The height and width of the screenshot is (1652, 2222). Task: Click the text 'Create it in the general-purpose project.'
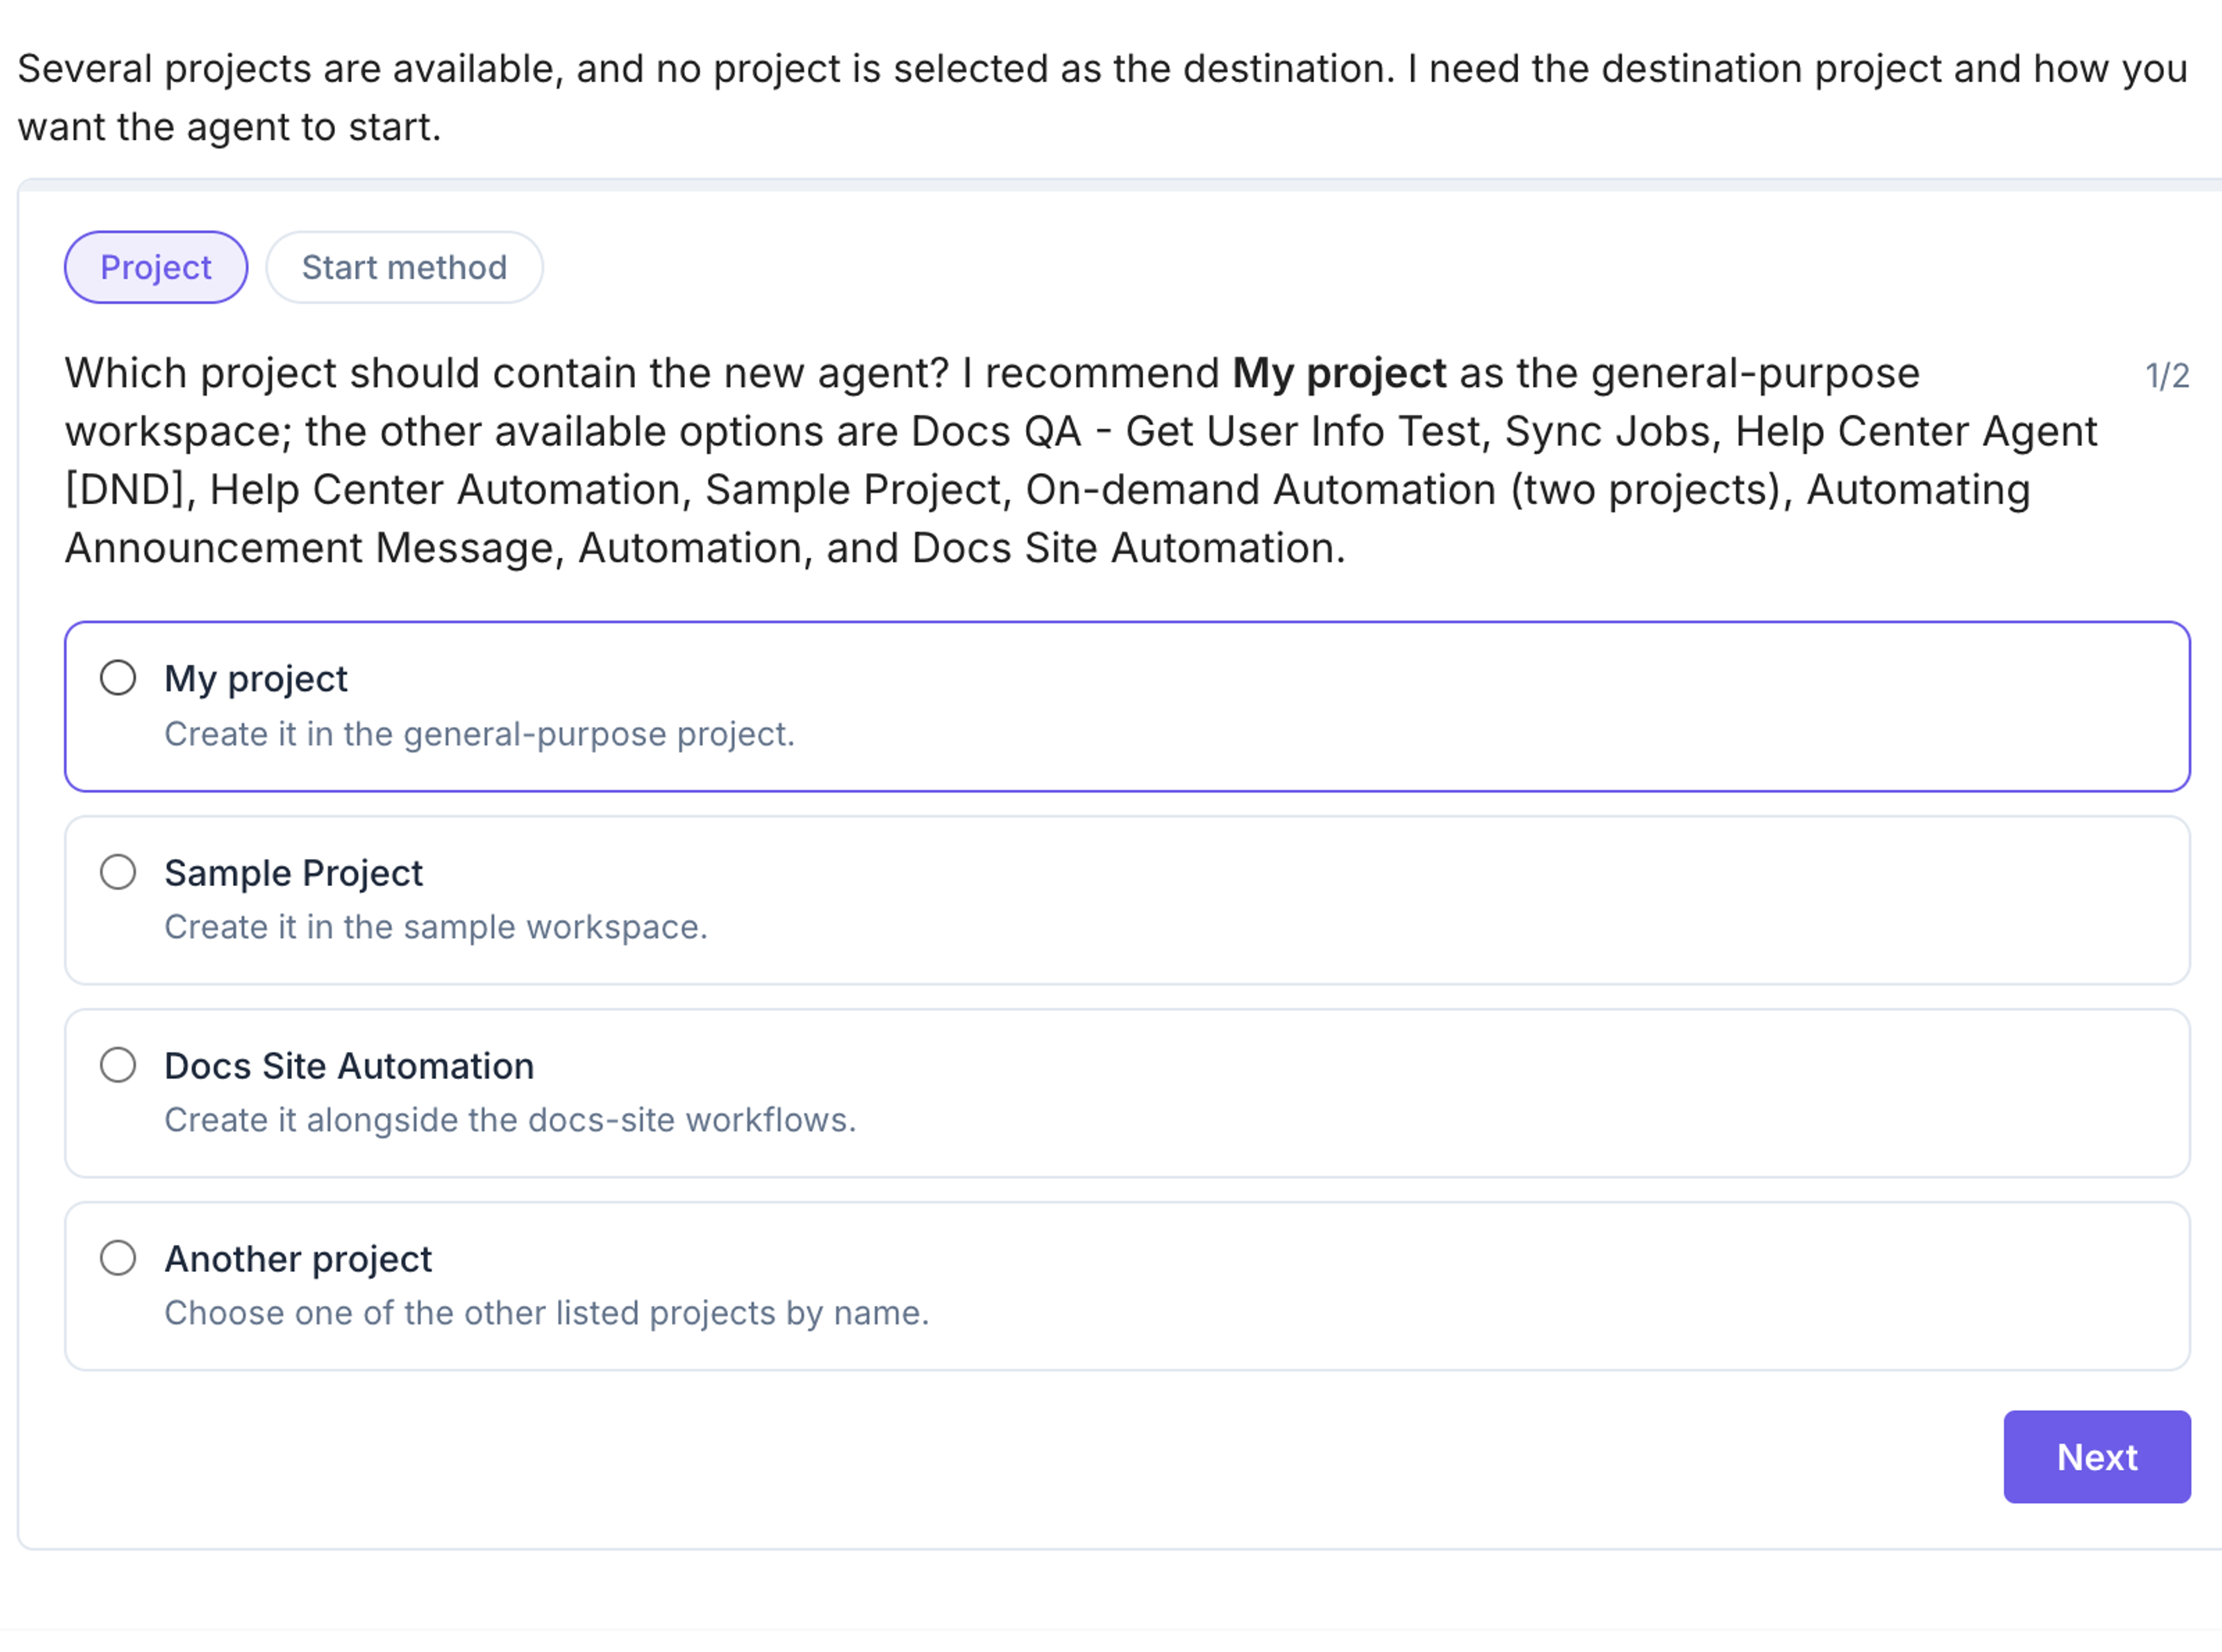479,734
